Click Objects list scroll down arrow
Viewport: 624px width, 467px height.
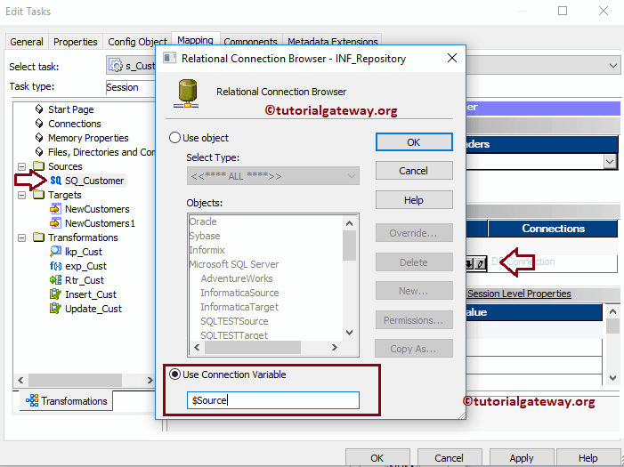(x=350, y=333)
